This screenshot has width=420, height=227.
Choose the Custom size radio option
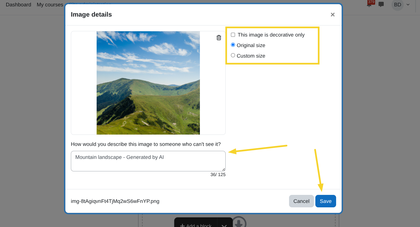(233, 55)
